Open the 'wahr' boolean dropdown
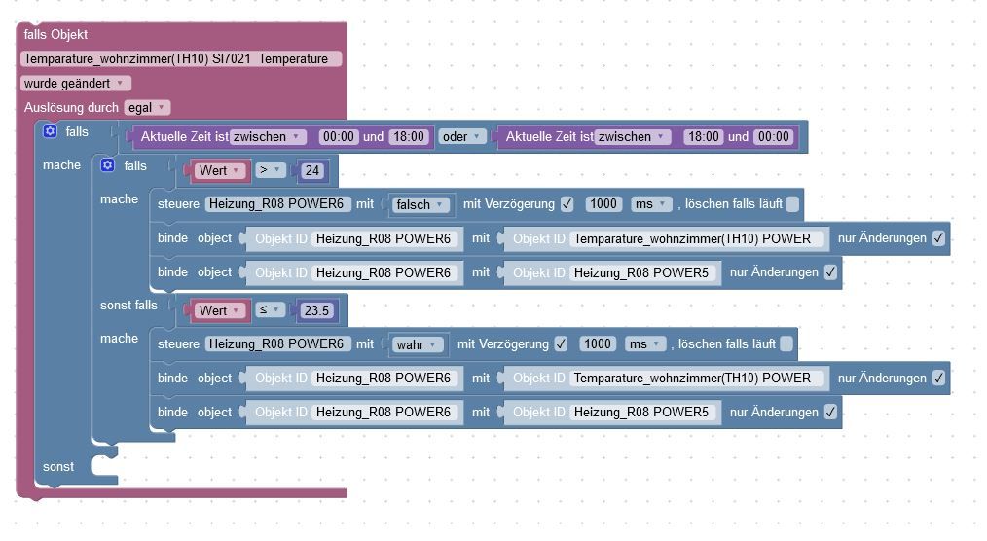The height and width of the screenshot is (541, 987). pos(416,344)
